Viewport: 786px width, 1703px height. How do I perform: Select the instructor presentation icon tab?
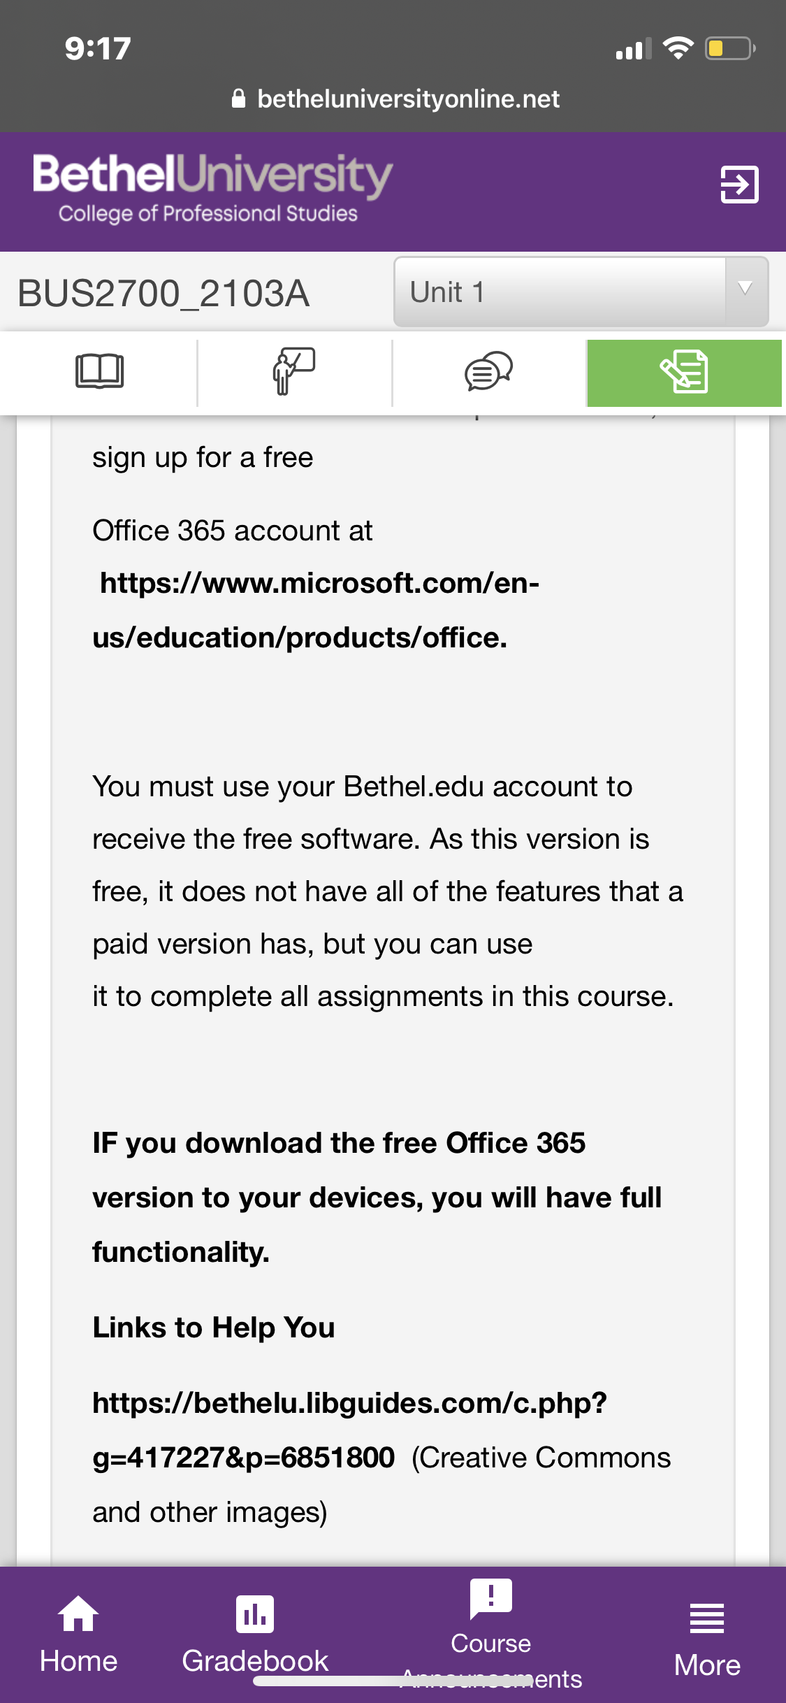294,372
